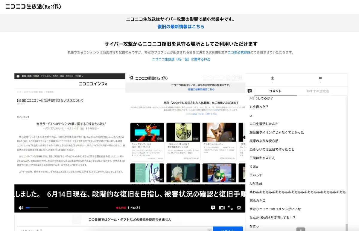Mute the player volume speaker icon
The image size is (359, 231).
pyautogui.click(x=21, y=208)
